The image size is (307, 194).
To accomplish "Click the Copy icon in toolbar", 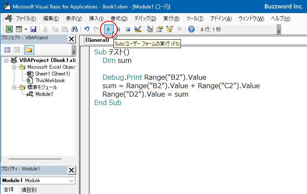I will click(55, 29).
